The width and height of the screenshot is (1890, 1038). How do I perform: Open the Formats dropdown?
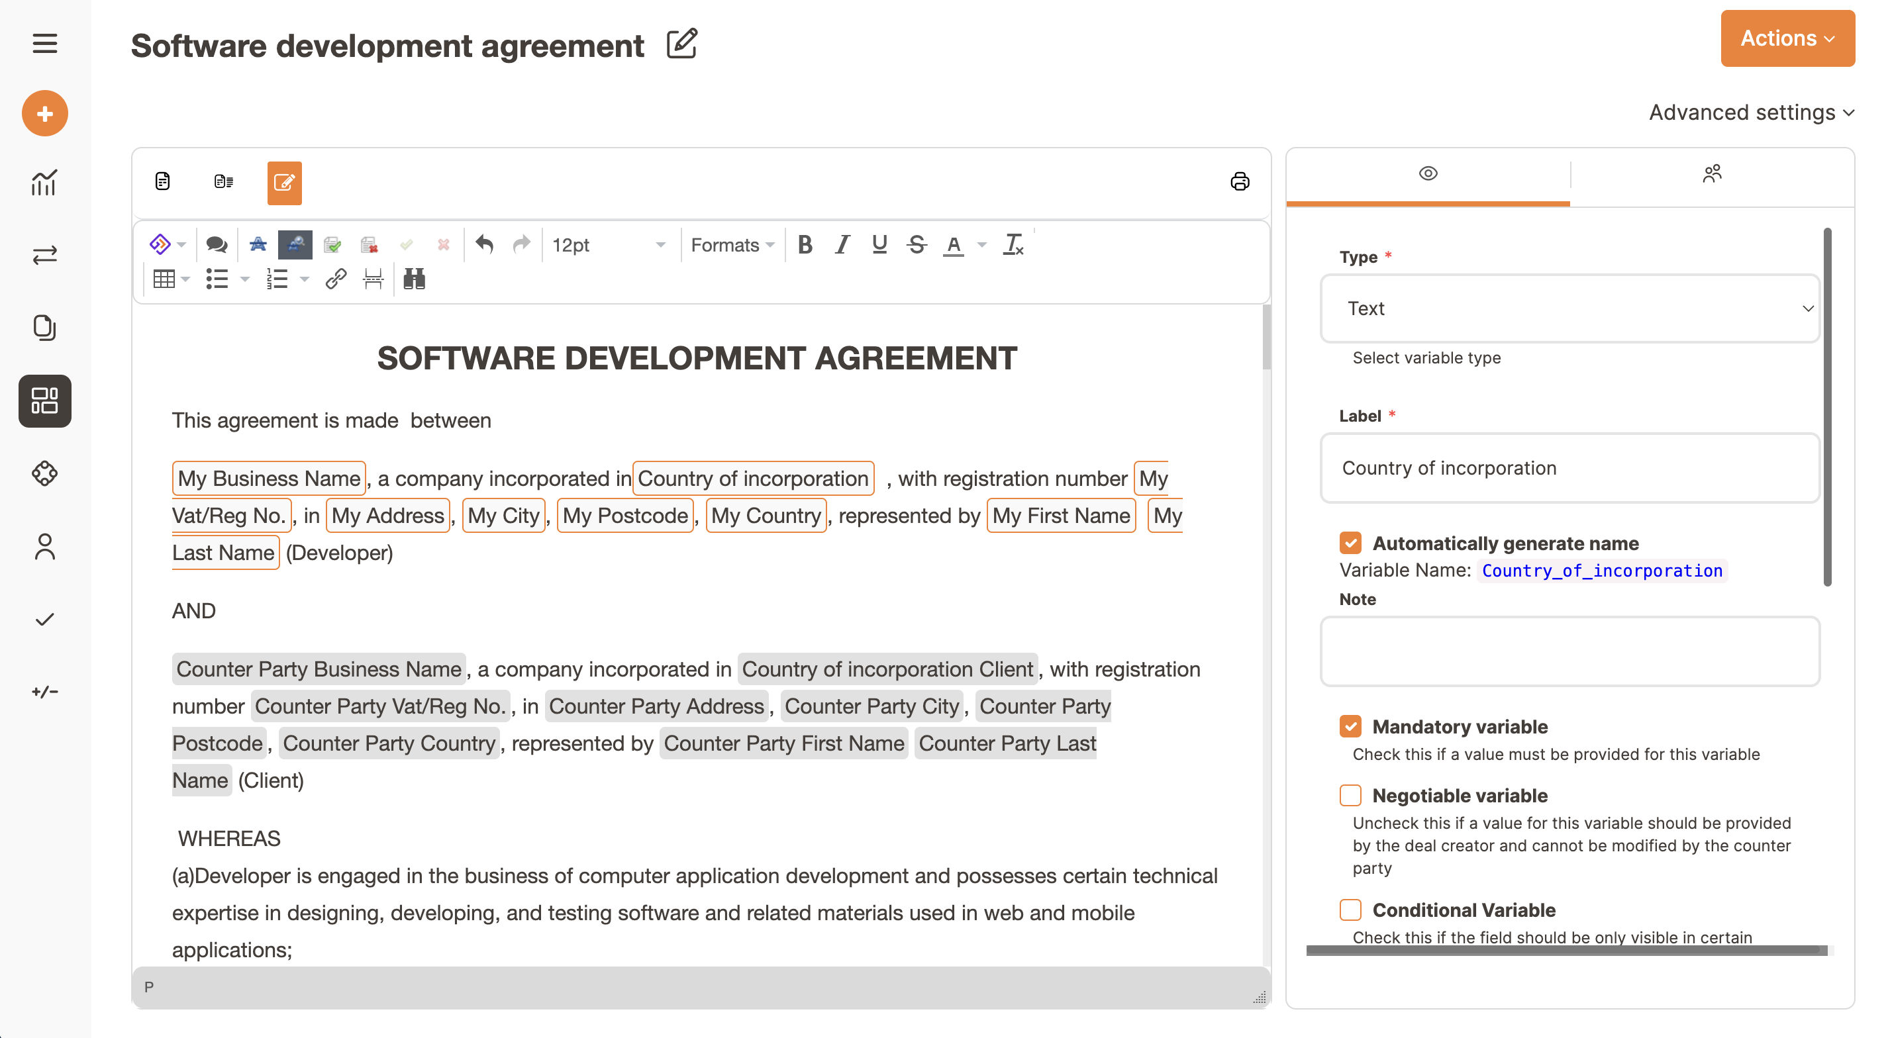[x=732, y=244]
